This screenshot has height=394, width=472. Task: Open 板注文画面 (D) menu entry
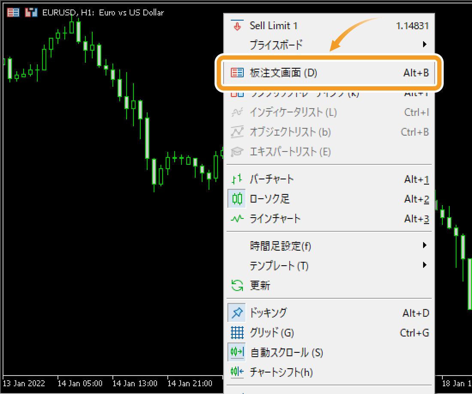coord(329,73)
